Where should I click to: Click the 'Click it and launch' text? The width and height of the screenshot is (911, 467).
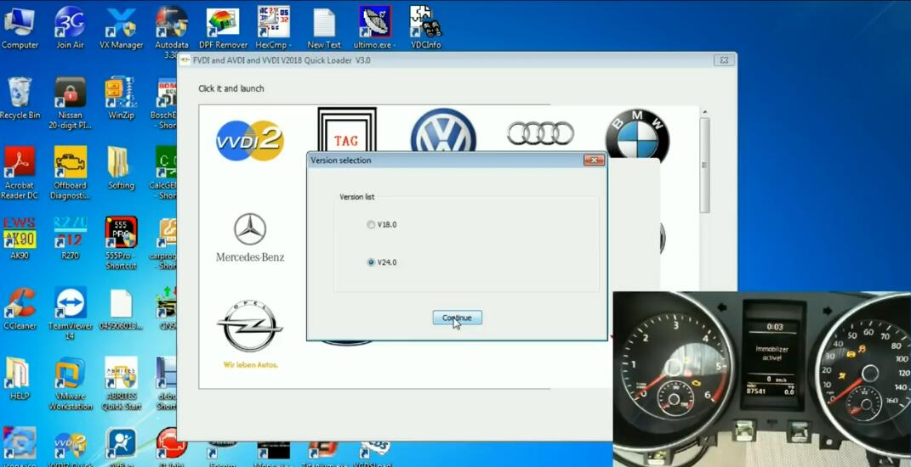point(231,89)
